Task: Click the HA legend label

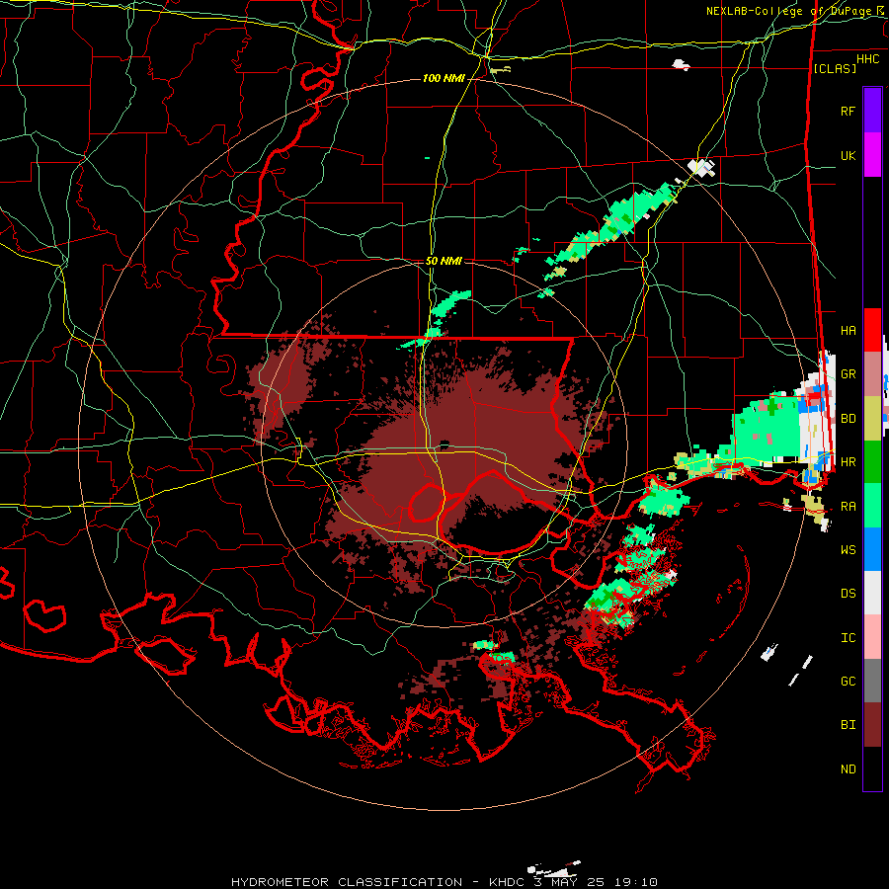Action: [x=848, y=331]
